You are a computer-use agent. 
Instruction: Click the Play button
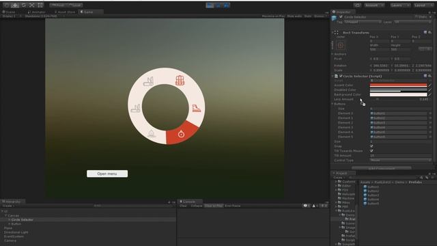(210, 5)
